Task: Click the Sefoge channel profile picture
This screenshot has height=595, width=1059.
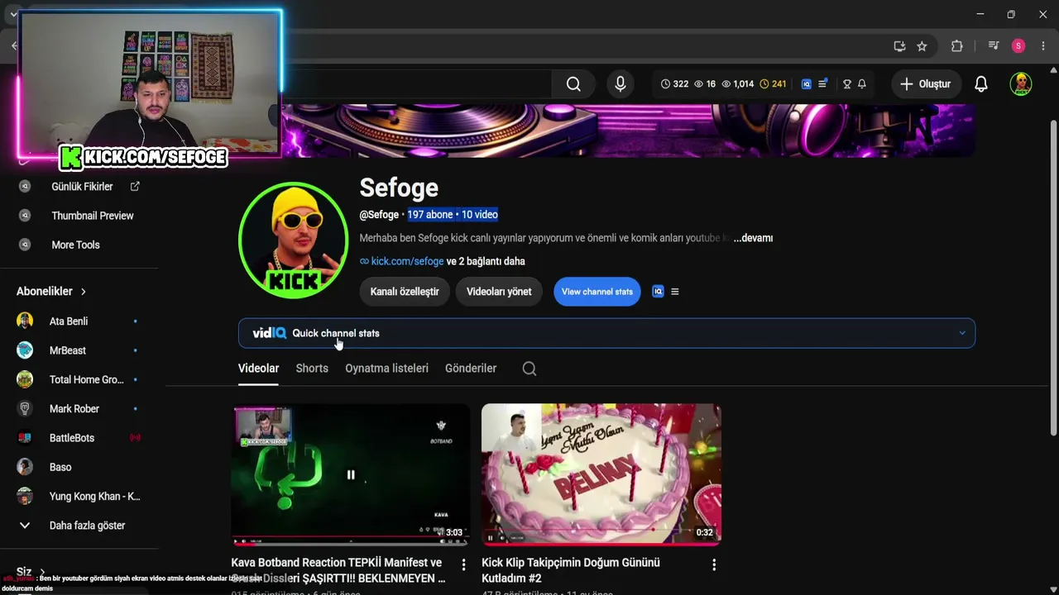Action: click(x=293, y=240)
